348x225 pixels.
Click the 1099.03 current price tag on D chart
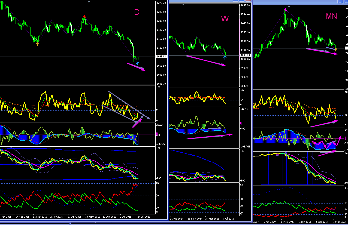point(161,57)
